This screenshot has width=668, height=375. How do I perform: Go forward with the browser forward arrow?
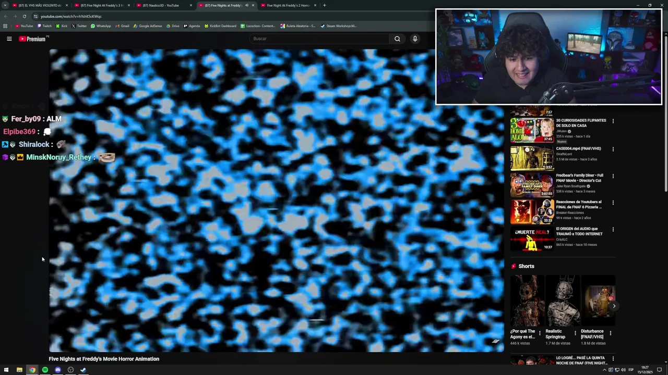[x=15, y=16]
